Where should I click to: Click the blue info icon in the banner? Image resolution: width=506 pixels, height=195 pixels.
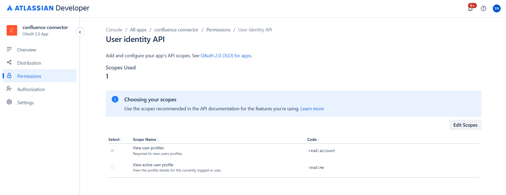(115, 99)
